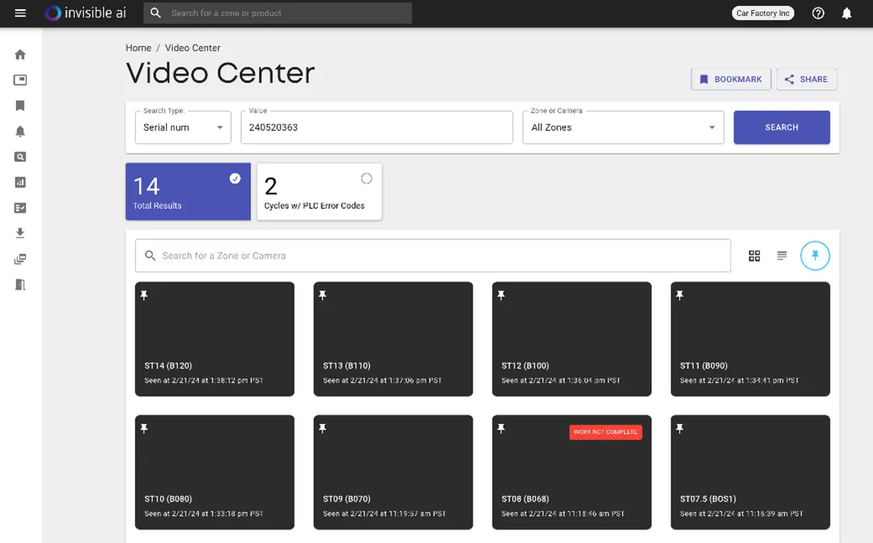Image resolution: width=873 pixels, height=543 pixels.
Task: Go to Home breadcrumb link
Action: pyautogui.click(x=139, y=48)
